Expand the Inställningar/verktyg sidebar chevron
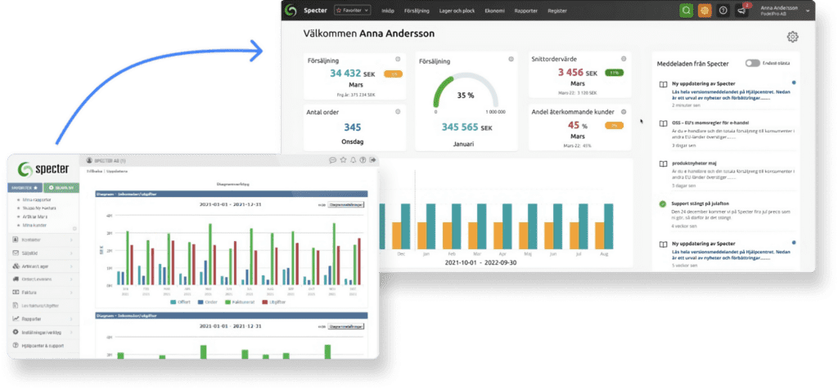This screenshot has height=389, width=838. click(x=72, y=332)
